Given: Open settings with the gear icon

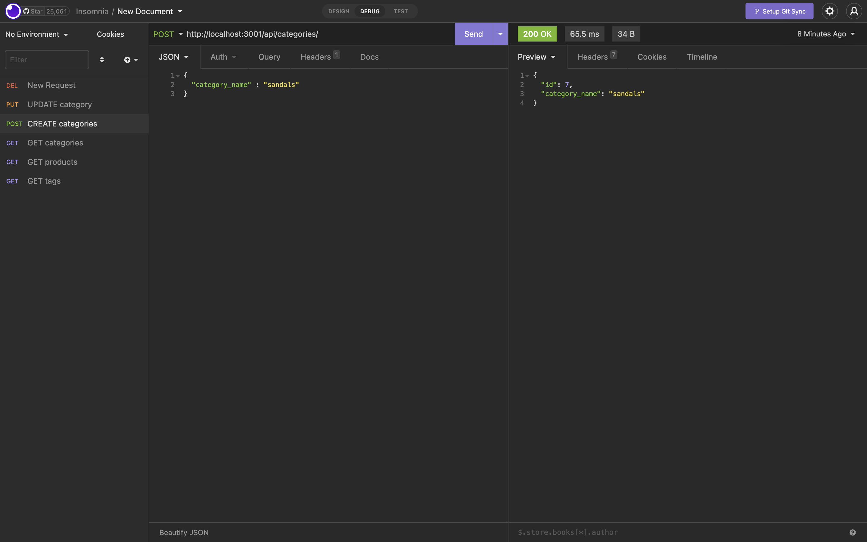Looking at the screenshot, I should [x=829, y=11].
